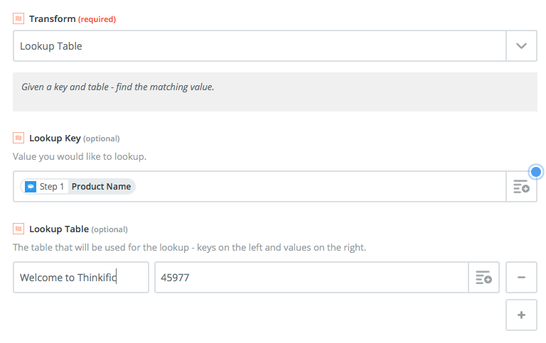Click the Welcome to Thinkific key field

pos(81,278)
